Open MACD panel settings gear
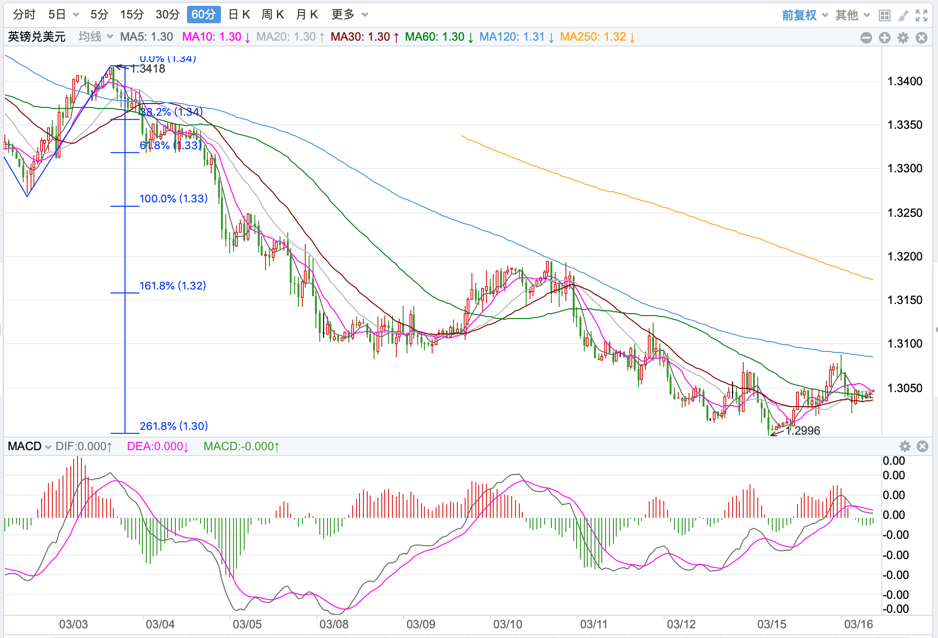 pyautogui.click(x=905, y=446)
